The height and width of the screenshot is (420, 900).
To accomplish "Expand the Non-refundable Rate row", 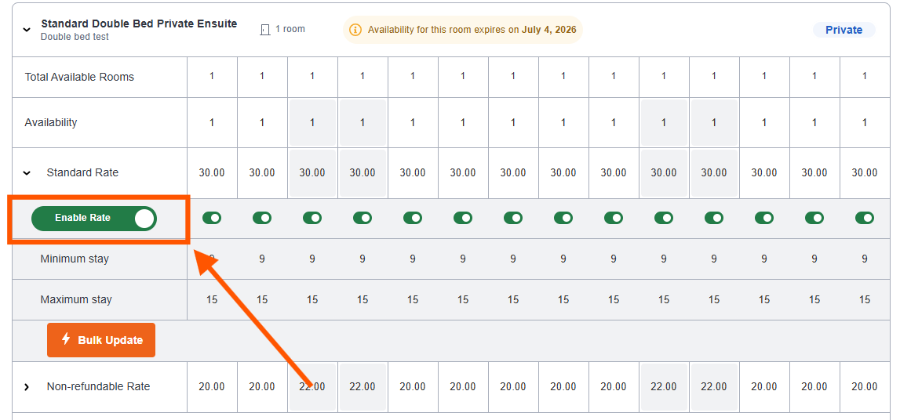I will point(27,387).
